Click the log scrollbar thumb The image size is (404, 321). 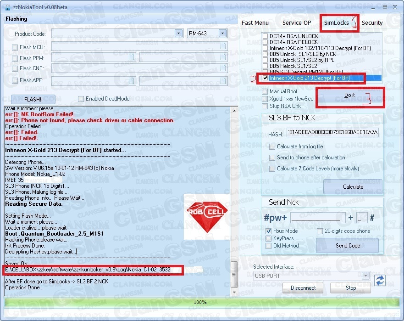[x=234, y=274]
